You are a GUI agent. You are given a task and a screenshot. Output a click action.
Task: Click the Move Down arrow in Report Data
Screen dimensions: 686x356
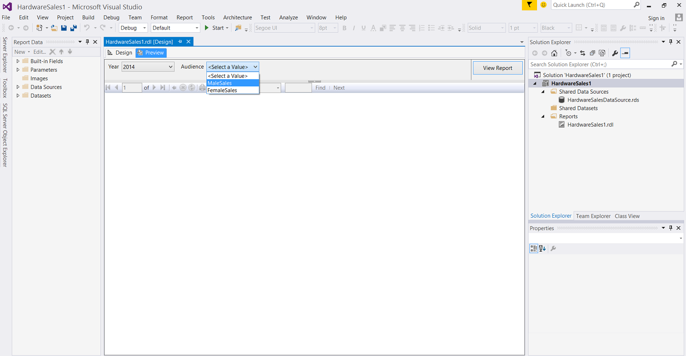70,52
